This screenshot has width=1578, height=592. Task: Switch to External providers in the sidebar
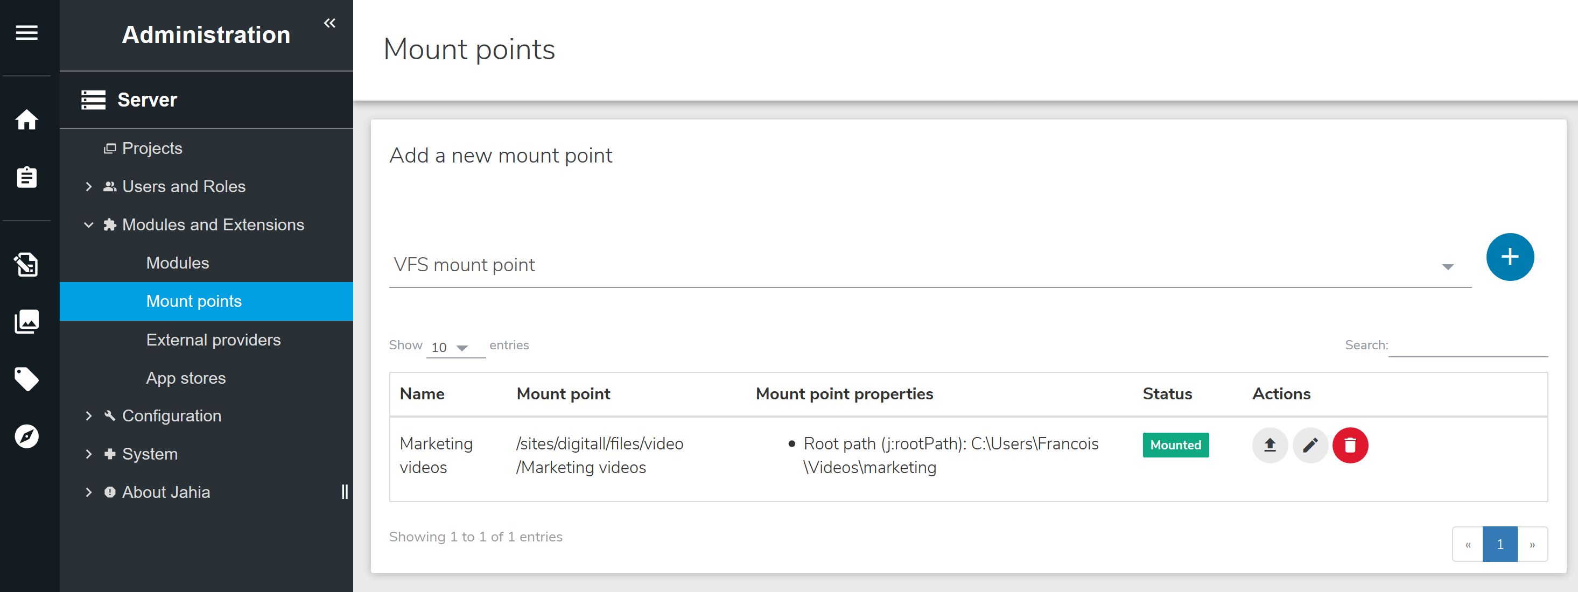click(x=213, y=340)
